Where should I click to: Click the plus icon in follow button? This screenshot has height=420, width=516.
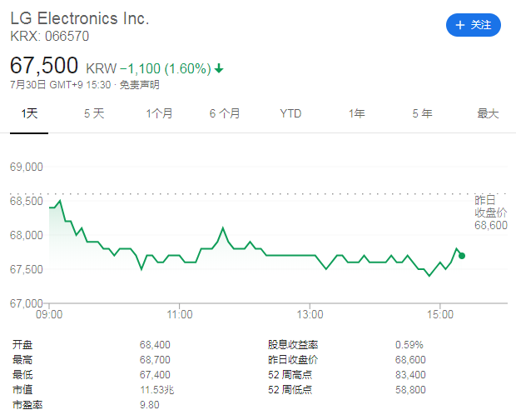pyautogui.click(x=459, y=25)
